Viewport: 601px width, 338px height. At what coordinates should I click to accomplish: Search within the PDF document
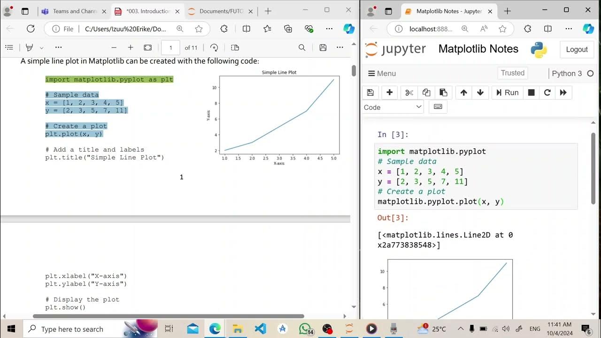click(x=302, y=47)
